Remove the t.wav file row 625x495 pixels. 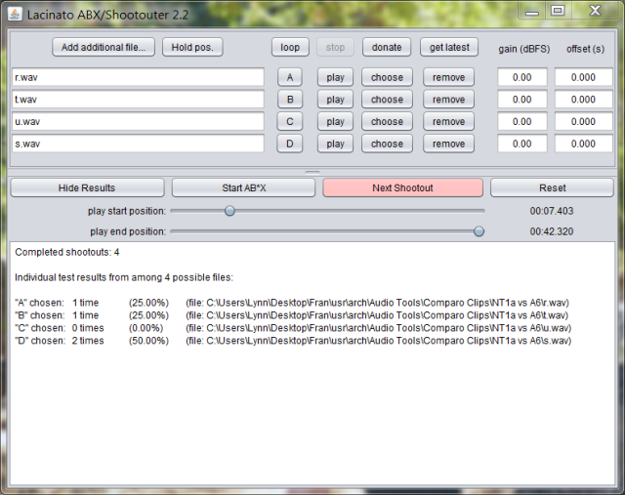[448, 100]
